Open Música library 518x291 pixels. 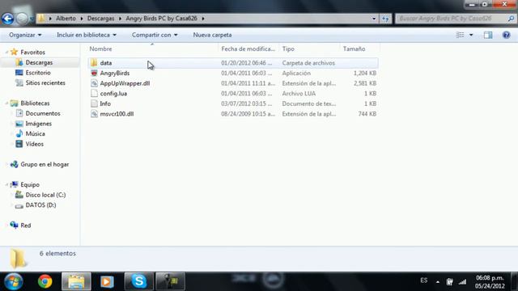tap(36, 134)
